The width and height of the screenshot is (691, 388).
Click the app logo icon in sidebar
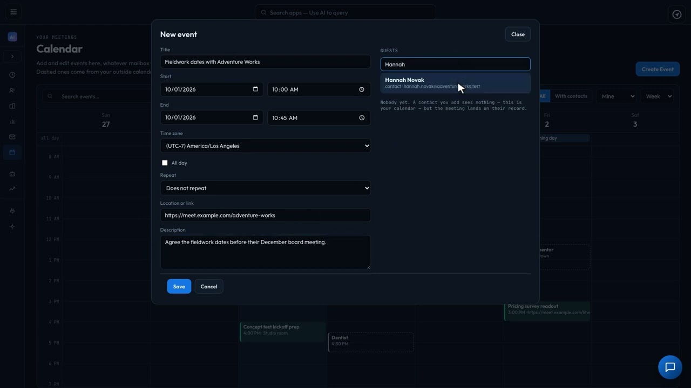tap(12, 37)
